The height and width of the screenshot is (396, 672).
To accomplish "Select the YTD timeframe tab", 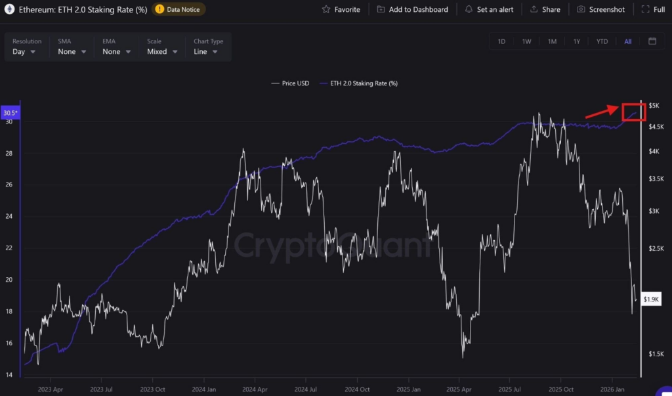I will click(x=602, y=41).
